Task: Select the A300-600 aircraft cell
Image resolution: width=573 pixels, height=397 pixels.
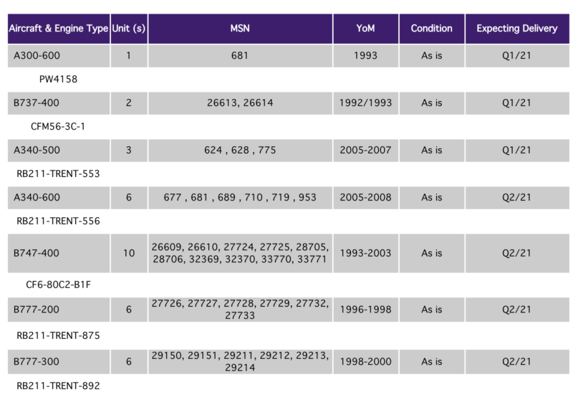Action: [59, 56]
